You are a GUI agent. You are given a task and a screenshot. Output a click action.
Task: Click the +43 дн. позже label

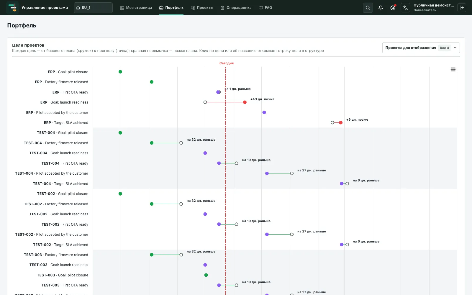coord(263,99)
